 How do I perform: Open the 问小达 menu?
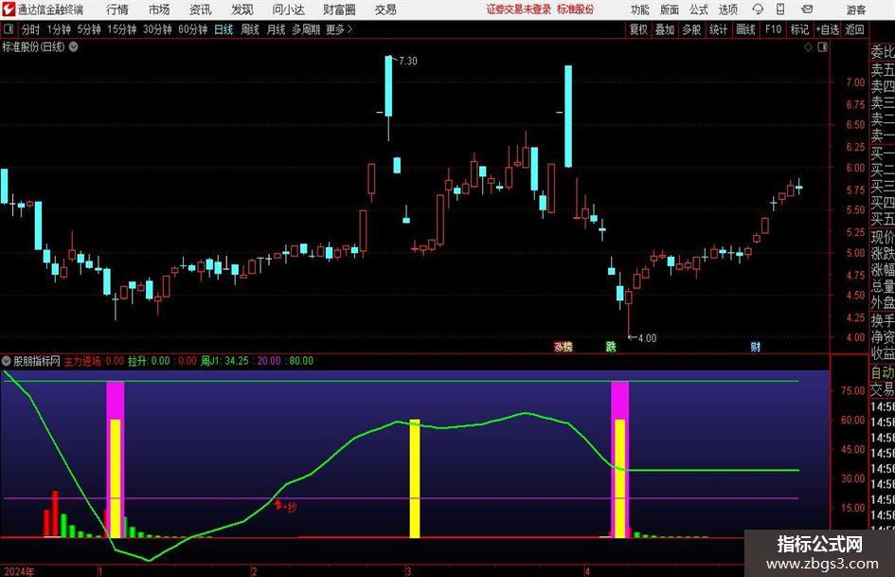[x=288, y=9]
